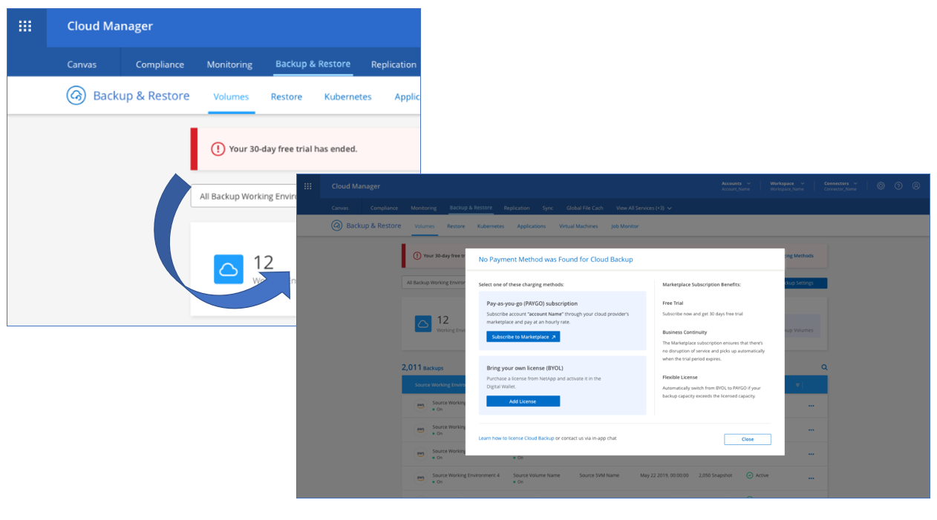Select Global File Cache in the top navigation
This screenshot has height=520, width=937.
pos(584,208)
